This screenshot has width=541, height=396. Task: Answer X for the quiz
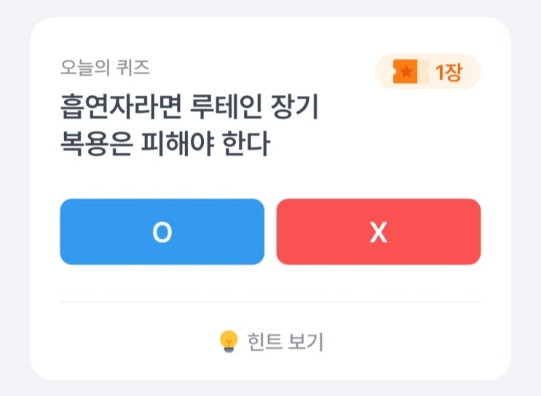(x=379, y=231)
